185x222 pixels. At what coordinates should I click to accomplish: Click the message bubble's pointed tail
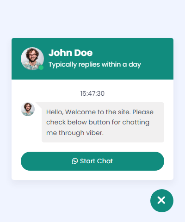39,105
